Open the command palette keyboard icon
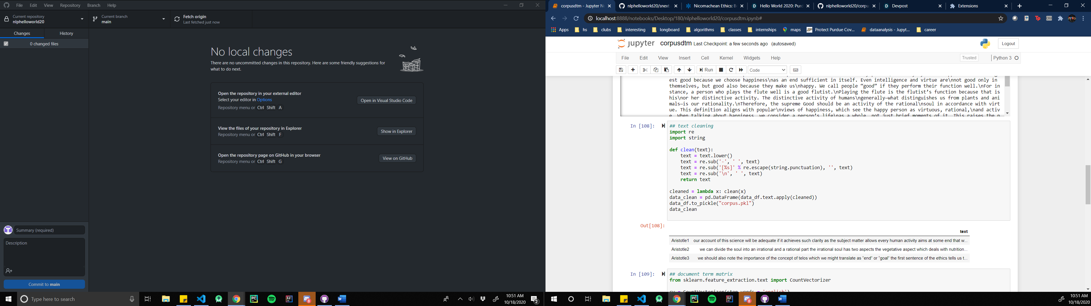The width and height of the screenshot is (1091, 306). click(796, 70)
